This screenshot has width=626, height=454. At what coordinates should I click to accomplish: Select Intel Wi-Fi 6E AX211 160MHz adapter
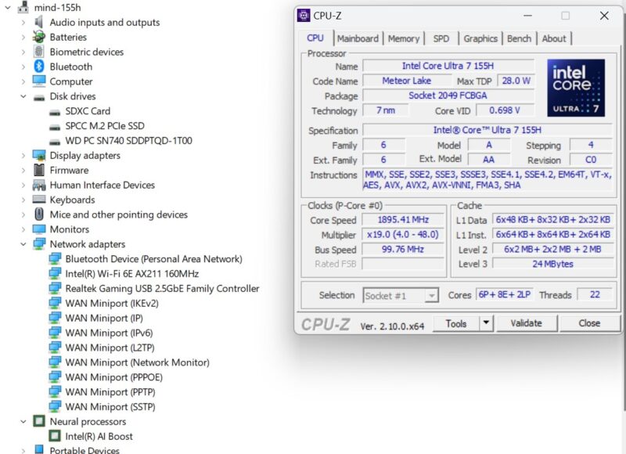[131, 274]
